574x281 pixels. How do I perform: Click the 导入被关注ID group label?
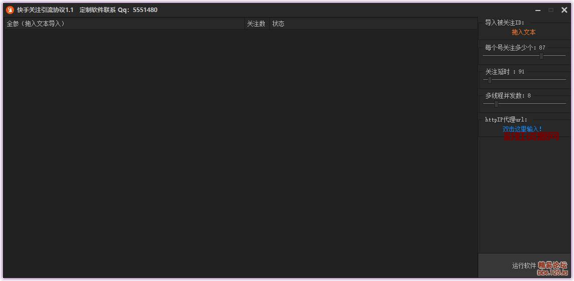tap(504, 22)
